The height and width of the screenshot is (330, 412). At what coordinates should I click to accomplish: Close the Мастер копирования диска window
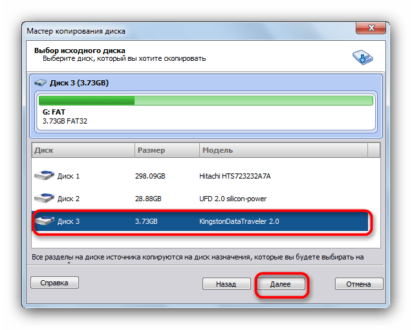tap(371, 28)
